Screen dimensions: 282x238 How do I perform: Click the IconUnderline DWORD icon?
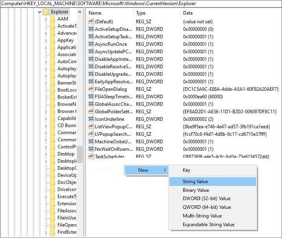click(91, 119)
